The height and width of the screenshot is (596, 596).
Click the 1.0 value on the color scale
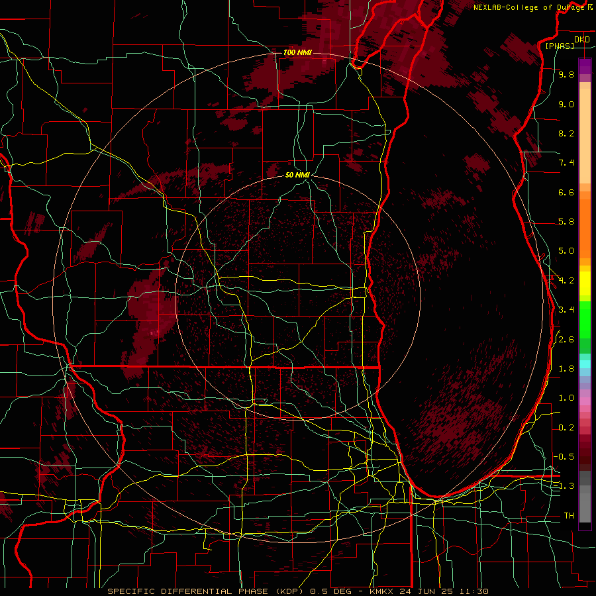tap(566, 398)
